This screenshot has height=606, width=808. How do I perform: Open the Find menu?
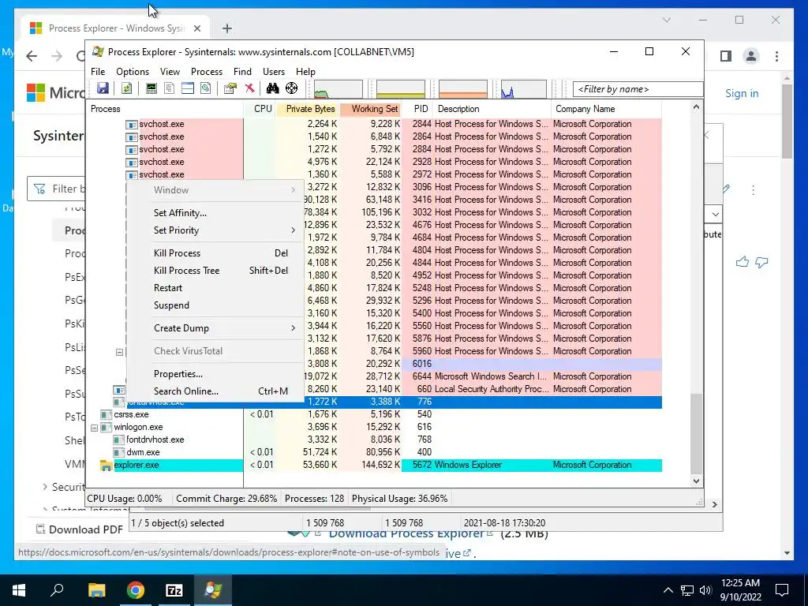click(x=242, y=72)
